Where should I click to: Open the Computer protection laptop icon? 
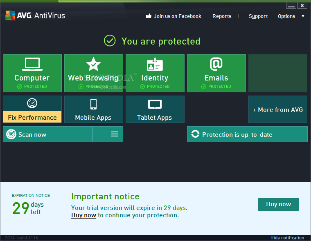32,64
